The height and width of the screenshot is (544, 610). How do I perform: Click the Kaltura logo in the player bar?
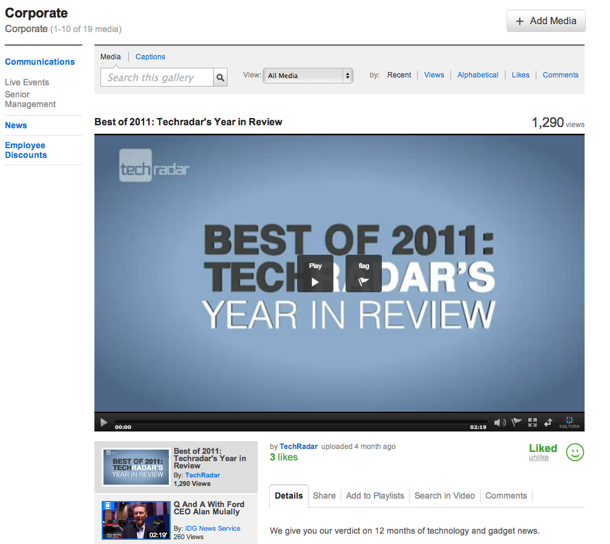(x=569, y=422)
